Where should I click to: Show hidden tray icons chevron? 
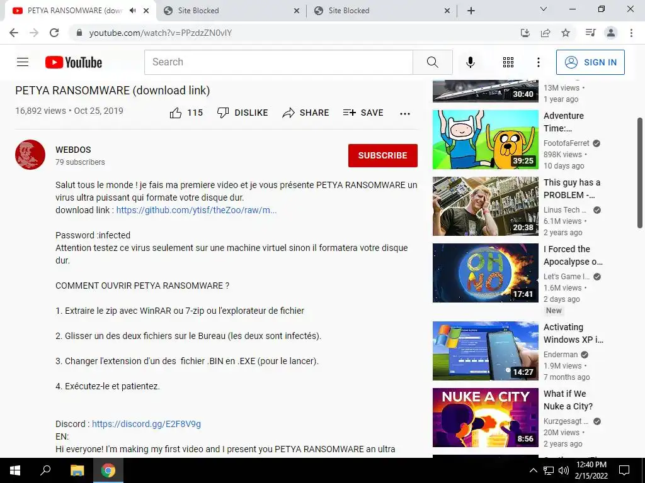point(533,470)
